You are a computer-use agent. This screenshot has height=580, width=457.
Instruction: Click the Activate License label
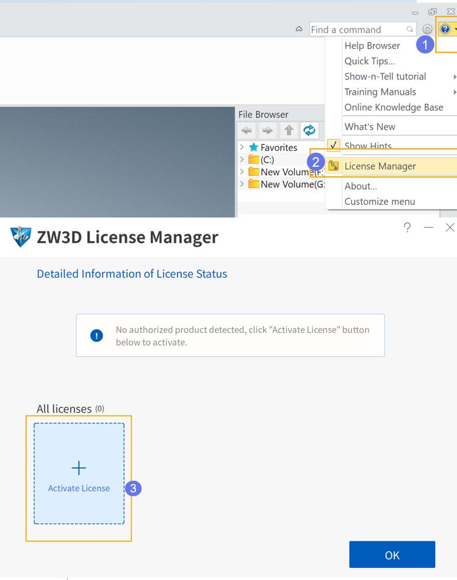coord(79,488)
